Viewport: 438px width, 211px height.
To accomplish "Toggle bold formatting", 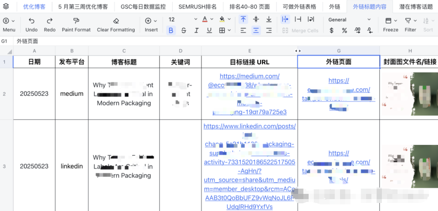I will point(171,31).
